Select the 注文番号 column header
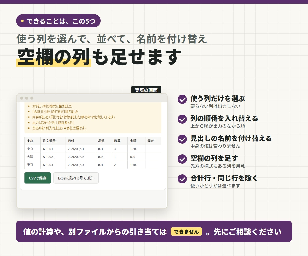The height and width of the screenshot is (256, 308). (53, 141)
